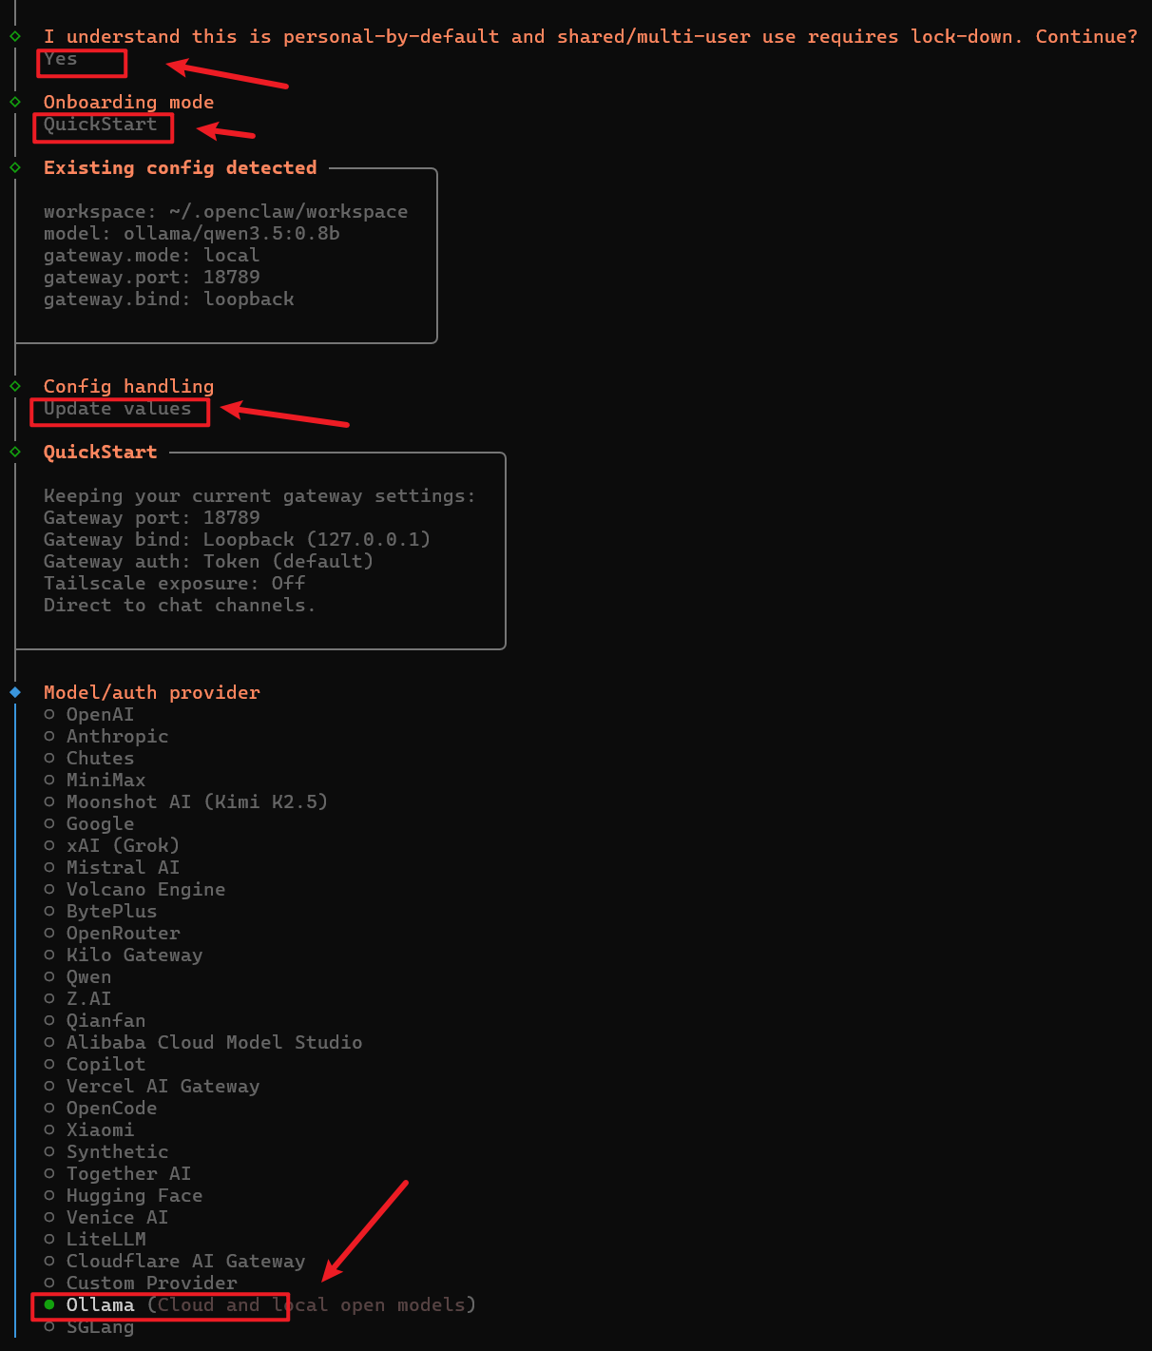Select Custom Provider option
This screenshot has height=1351, width=1152.
click(141, 1283)
